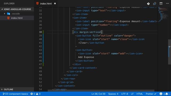
Task: Click the HTML5 icon beside index.html in Explorer
Action: [x=8, y=18]
